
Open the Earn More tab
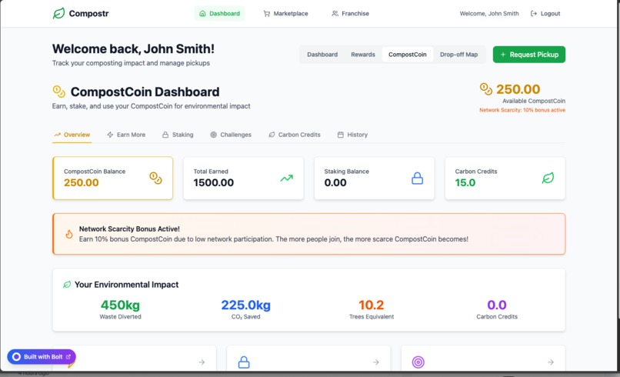point(126,135)
